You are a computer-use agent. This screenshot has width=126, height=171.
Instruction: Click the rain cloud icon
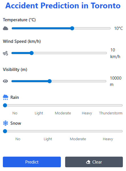click(5, 97)
